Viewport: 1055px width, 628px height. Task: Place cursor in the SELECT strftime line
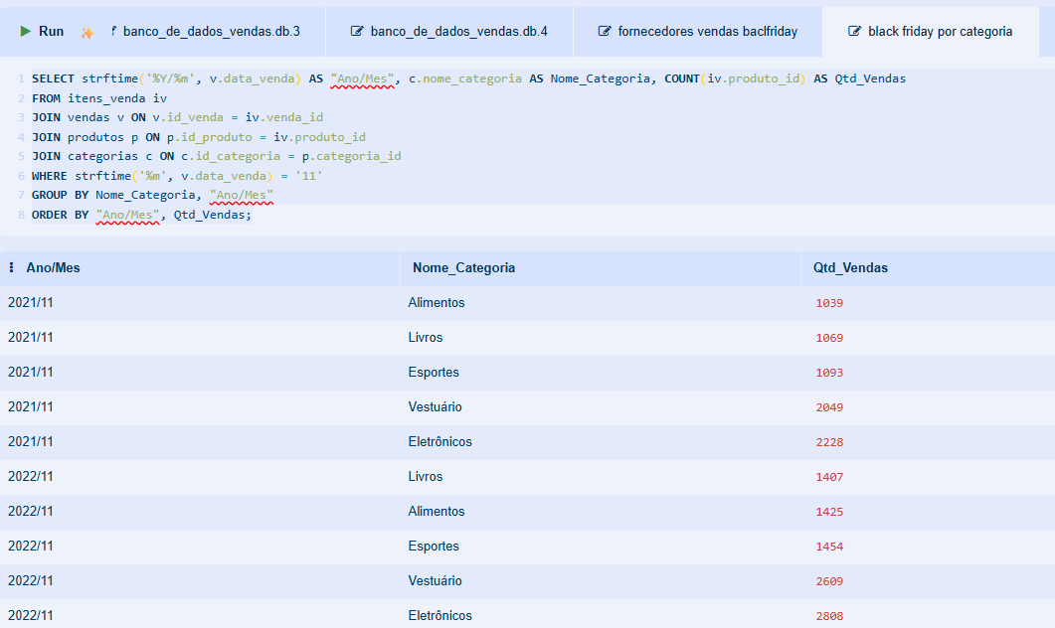[469, 78]
